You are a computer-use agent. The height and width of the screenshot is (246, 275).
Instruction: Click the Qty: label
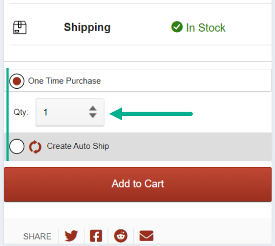tap(21, 112)
